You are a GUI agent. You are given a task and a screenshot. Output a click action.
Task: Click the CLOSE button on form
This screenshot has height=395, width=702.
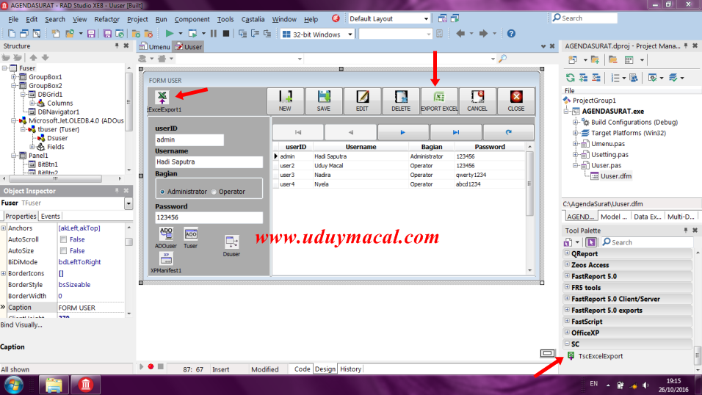[515, 101]
